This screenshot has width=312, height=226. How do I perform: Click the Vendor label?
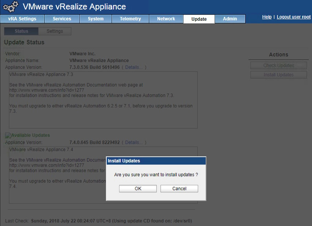pyautogui.click(x=13, y=54)
